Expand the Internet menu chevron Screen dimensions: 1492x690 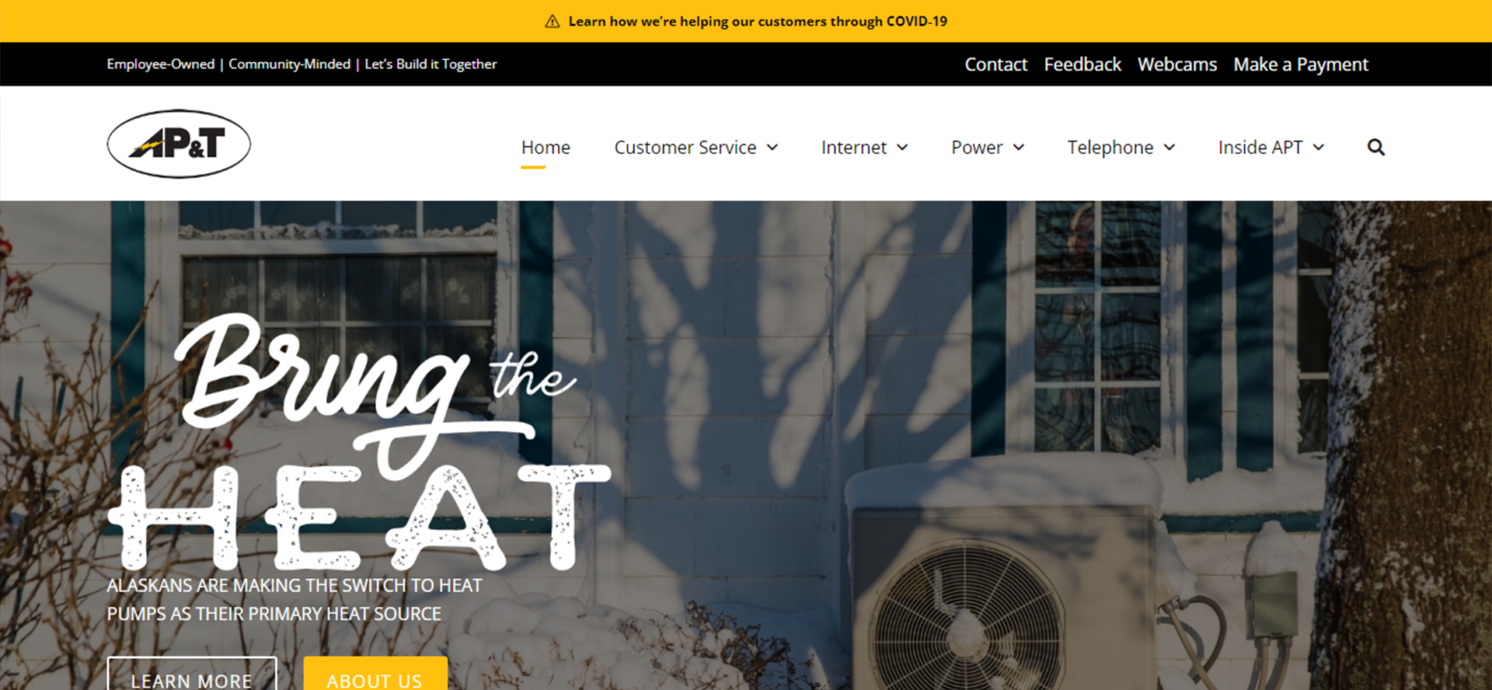tap(902, 148)
